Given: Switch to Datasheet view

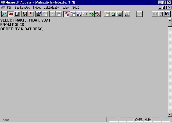Looking at the screenshot, I should coord(17,14).
